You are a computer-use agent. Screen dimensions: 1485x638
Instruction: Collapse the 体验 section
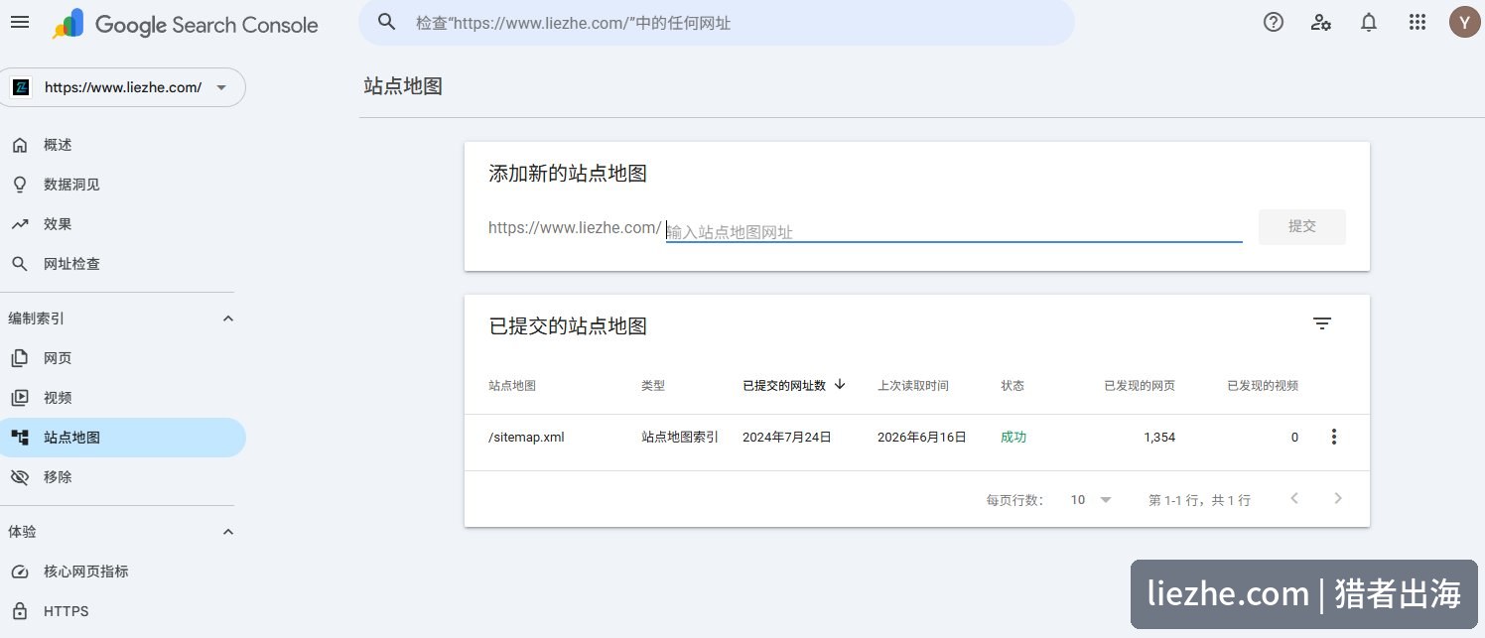(228, 532)
